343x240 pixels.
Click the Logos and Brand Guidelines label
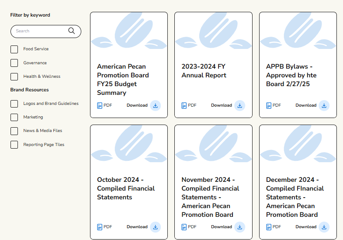[x=51, y=104]
